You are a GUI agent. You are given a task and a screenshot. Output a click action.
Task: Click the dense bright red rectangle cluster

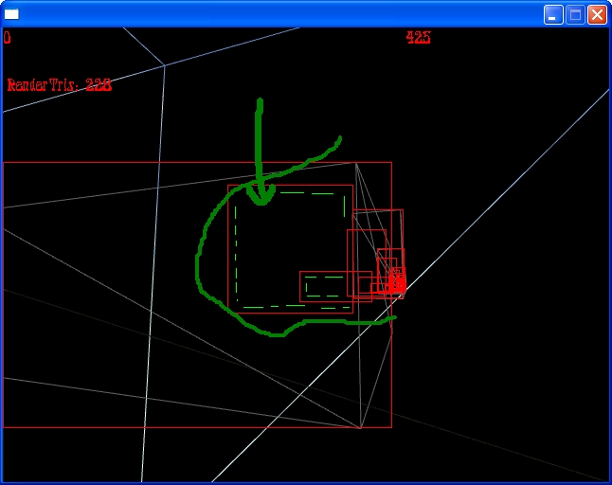396,281
